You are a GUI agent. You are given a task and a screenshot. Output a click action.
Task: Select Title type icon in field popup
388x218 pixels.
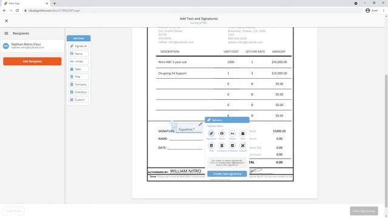pyautogui.click(x=211, y=145)
